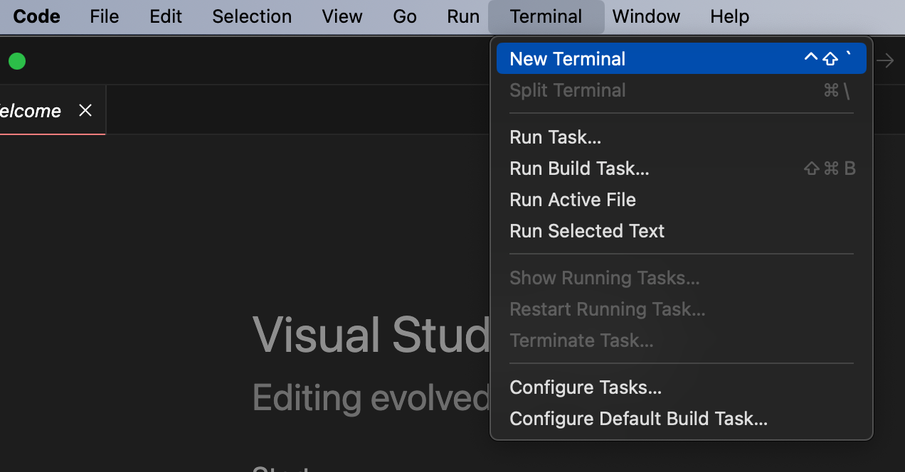Screen dimensions: 905x472
Task: Select New Terminal from the menu
Action: point(567,59)
